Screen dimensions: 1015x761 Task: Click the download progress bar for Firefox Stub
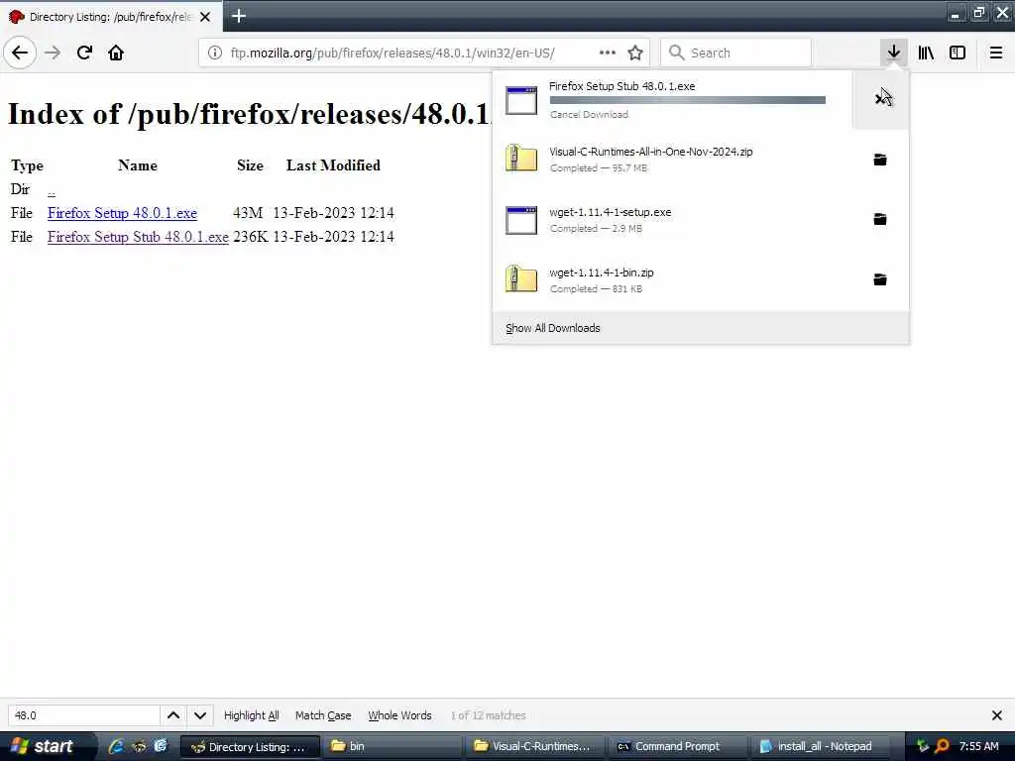pyautogui.click(x=687, y=100)
